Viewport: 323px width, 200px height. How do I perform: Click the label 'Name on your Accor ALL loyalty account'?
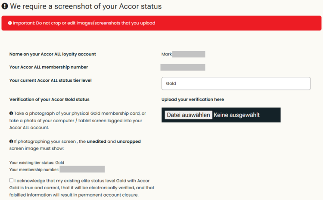point(53,54)
